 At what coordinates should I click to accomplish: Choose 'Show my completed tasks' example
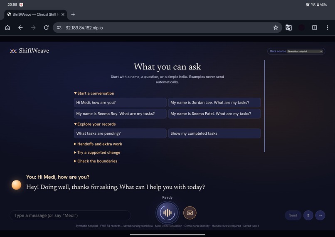click(214, 133)
